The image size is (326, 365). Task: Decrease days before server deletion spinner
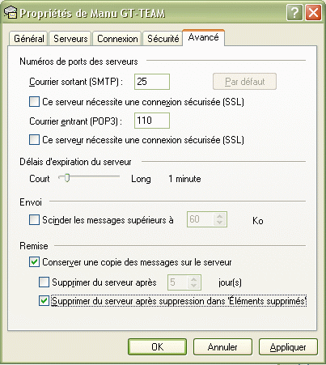click(x=193, y=286)
